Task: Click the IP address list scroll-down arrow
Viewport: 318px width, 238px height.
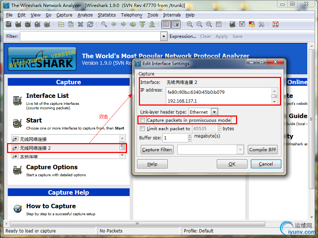Action: tap(274, 102)
